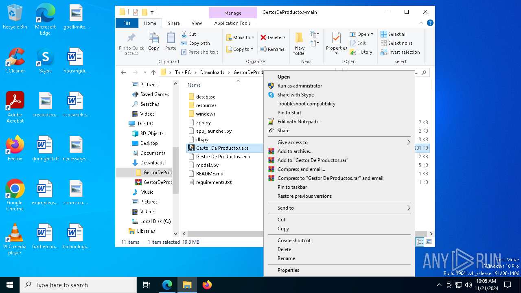Choose Add to archive...

[339, 151]
